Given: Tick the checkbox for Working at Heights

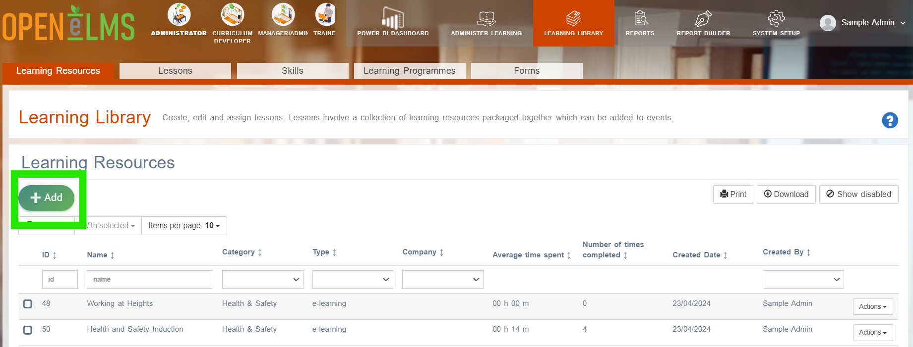Looking at the screenshot, I should click(x=28, y=304).
